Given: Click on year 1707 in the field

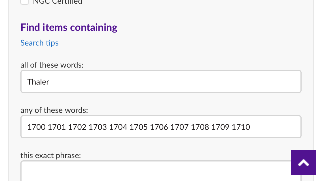Looking at the screenshot, I should (x=179, y=127).
